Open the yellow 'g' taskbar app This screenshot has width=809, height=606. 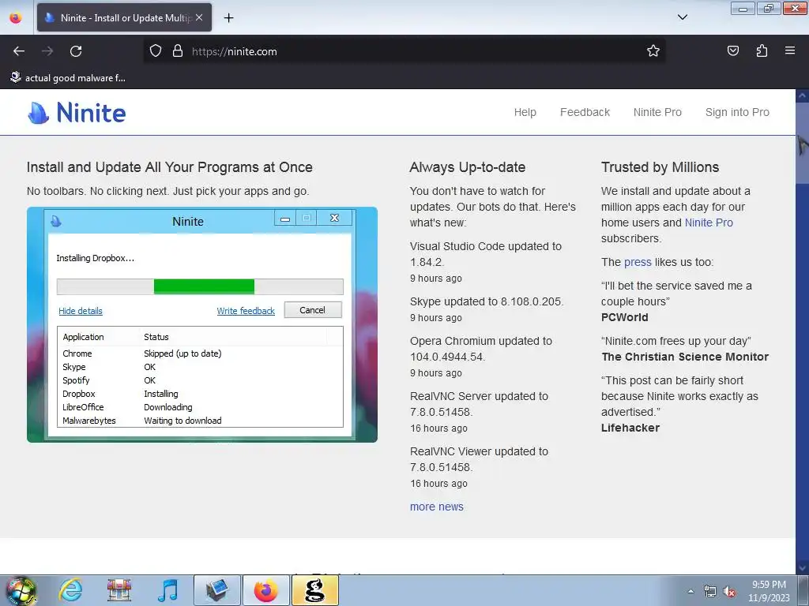pyautogui.click(x=315, y=590)
